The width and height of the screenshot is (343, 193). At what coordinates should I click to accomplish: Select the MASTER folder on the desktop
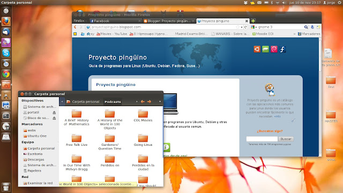click(331, 117)
